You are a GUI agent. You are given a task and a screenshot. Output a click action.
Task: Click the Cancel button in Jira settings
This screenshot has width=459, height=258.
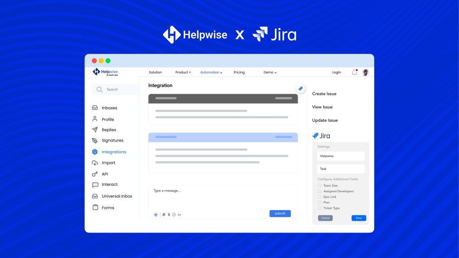[325, 218]
